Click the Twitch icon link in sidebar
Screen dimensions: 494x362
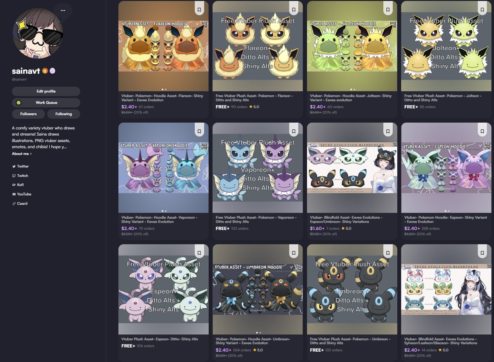click(x=14, y=176)
